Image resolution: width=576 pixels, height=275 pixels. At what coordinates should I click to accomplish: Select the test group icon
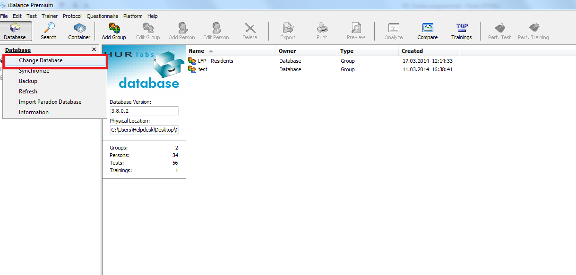192,69
